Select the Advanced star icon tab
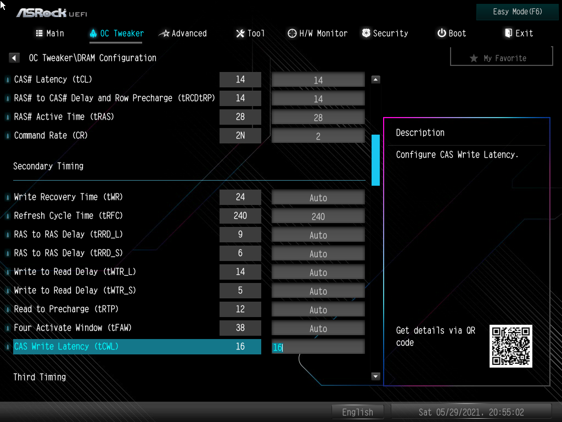 (164, 33)
